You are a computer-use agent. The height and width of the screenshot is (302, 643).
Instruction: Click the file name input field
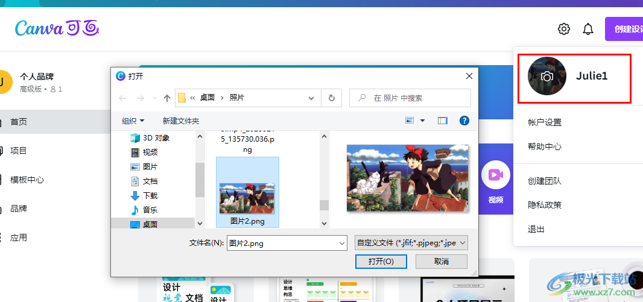[x=282, y=243]
